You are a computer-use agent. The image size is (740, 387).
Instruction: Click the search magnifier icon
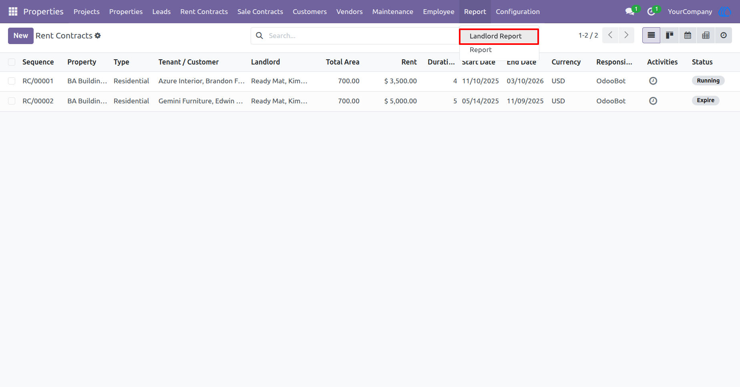(259, 36)
